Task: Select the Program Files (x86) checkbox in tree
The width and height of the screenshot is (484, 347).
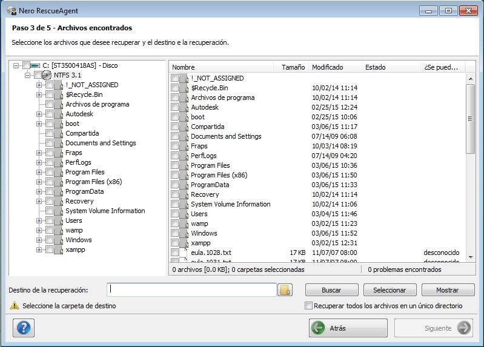Action: tap(49, 182)
